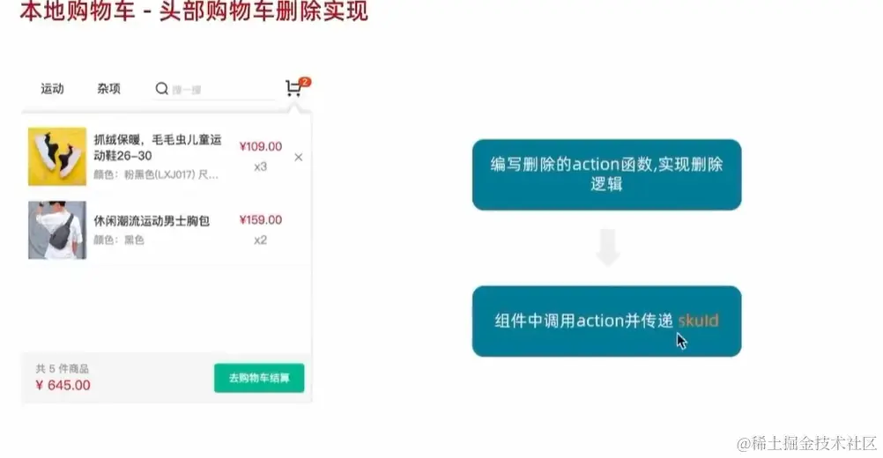Image resolution: width=883 pixels, height=458 pixels.
Task: Click the down arrow between step boxes
Action: point(608,247)
